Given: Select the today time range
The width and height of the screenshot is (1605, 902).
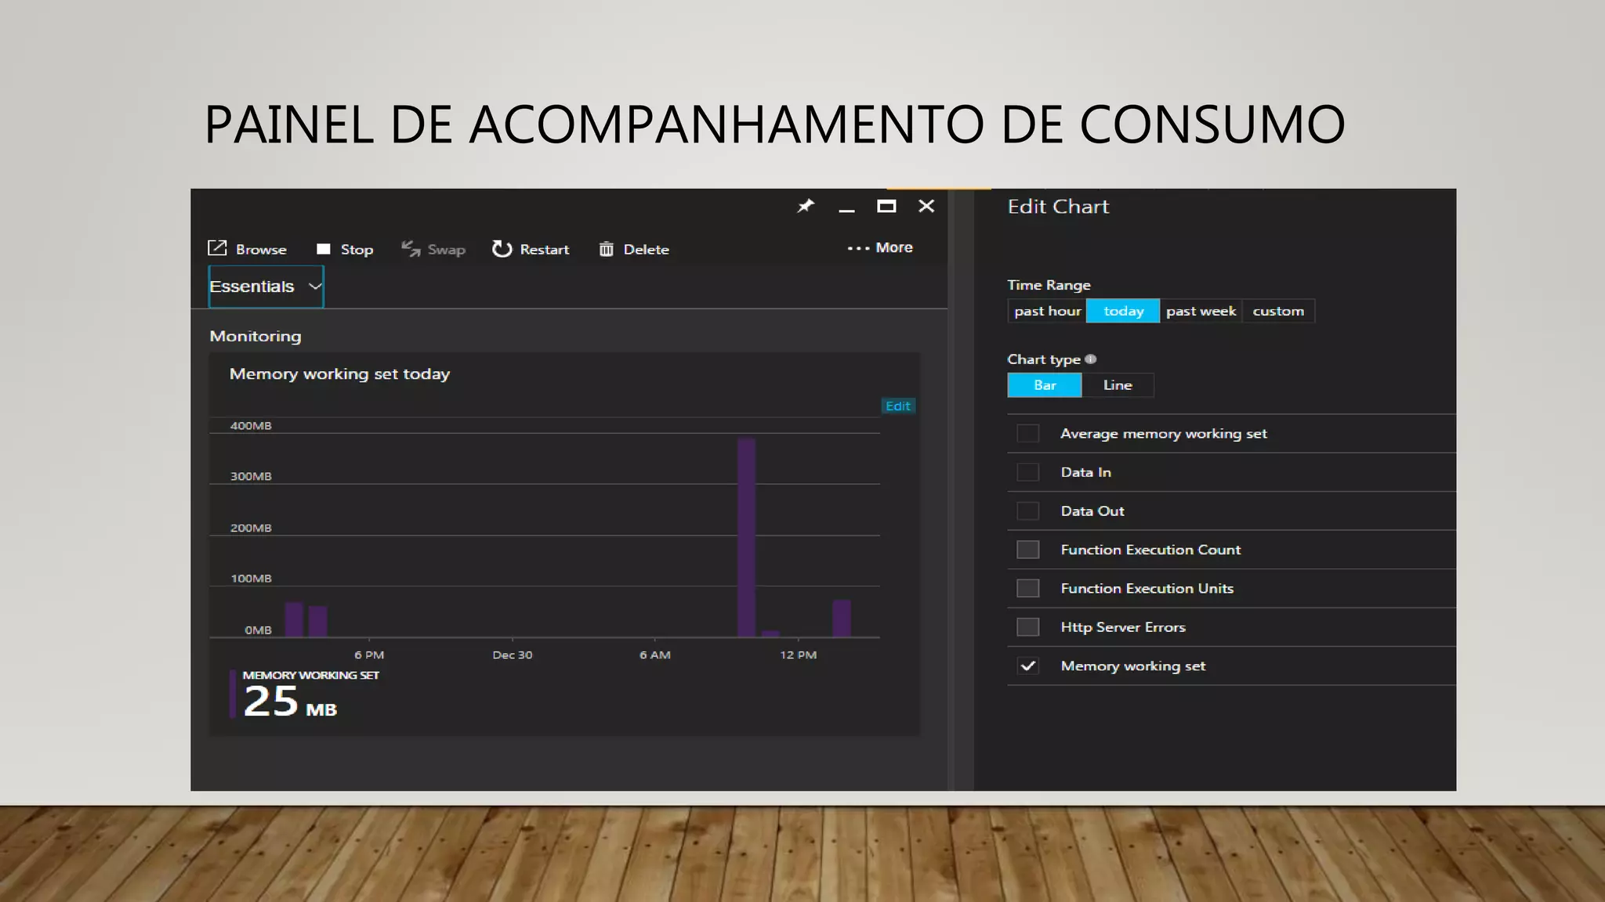Looking at the screenshot, I should (1123, 311).
